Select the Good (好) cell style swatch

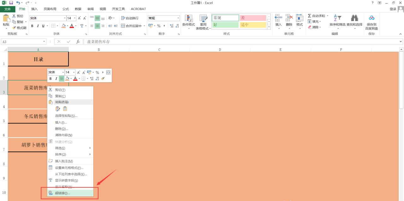pos(225,25)
